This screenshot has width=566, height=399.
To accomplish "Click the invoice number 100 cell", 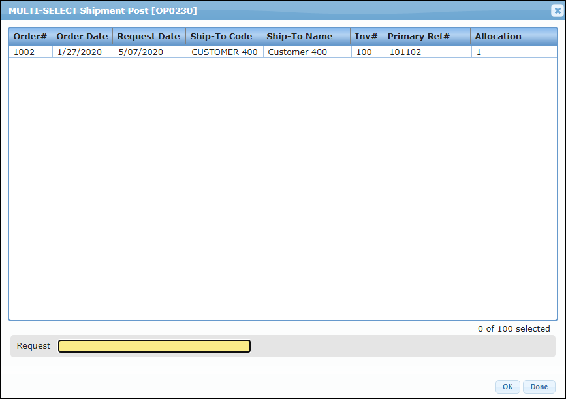I will [364, 52].
